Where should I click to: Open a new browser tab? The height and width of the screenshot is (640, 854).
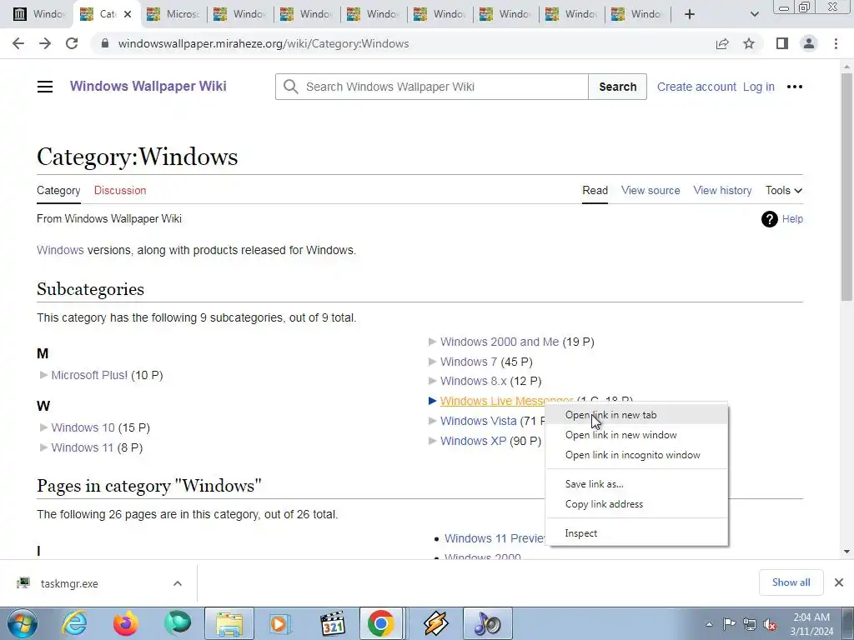pos(690,14)
